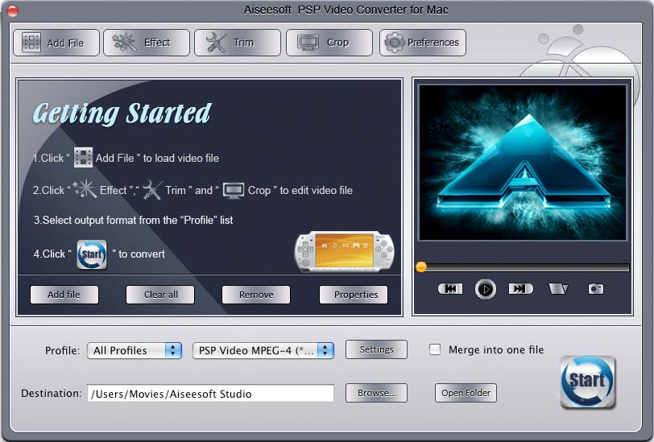Skip to next clip in preview

coord(520,288)
